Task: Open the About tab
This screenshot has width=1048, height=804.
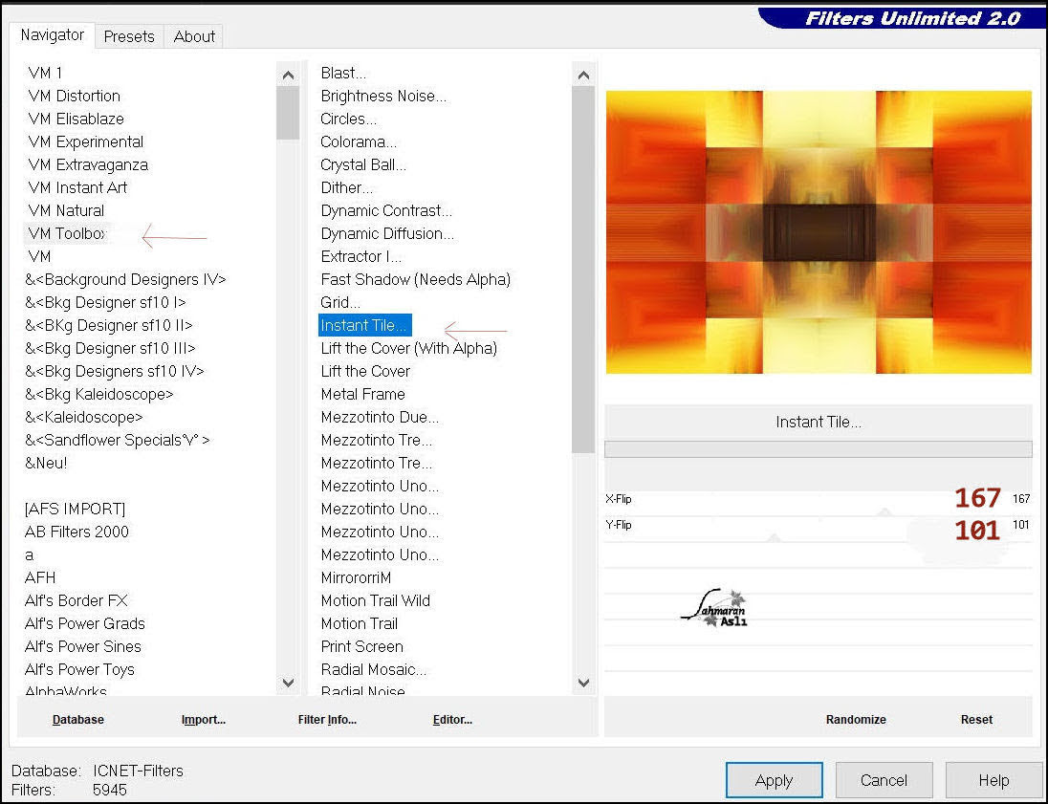Action: (x=193, y=36)
